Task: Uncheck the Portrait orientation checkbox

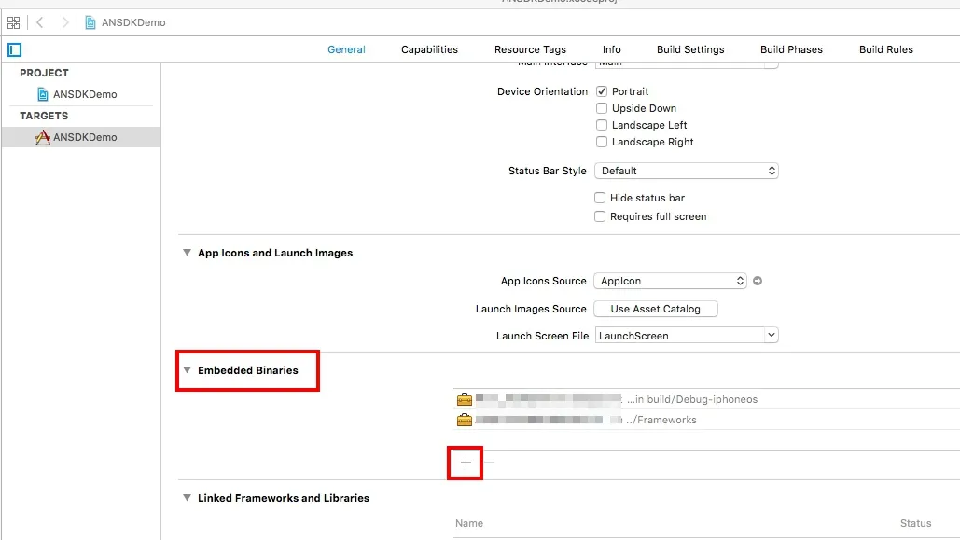Action: click(602, 91)
